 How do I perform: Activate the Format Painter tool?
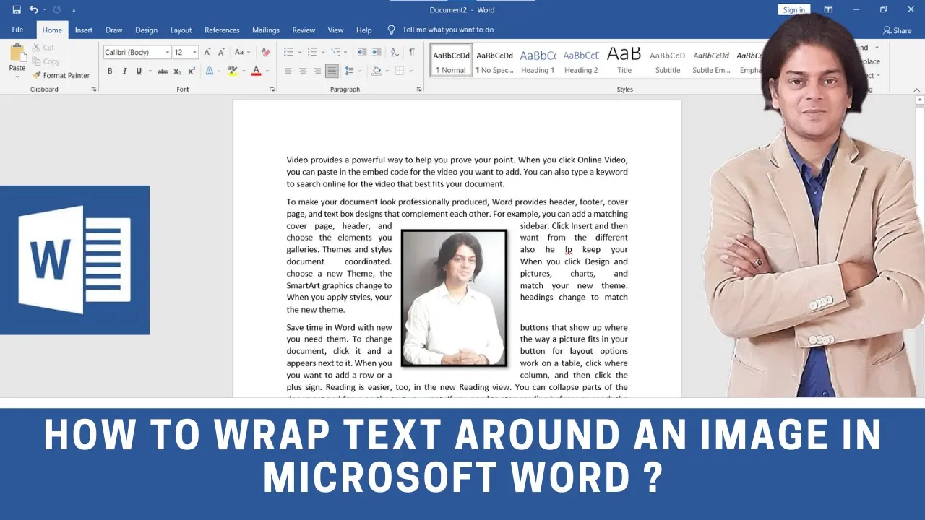pyautogui.click(x=61, y=75)
